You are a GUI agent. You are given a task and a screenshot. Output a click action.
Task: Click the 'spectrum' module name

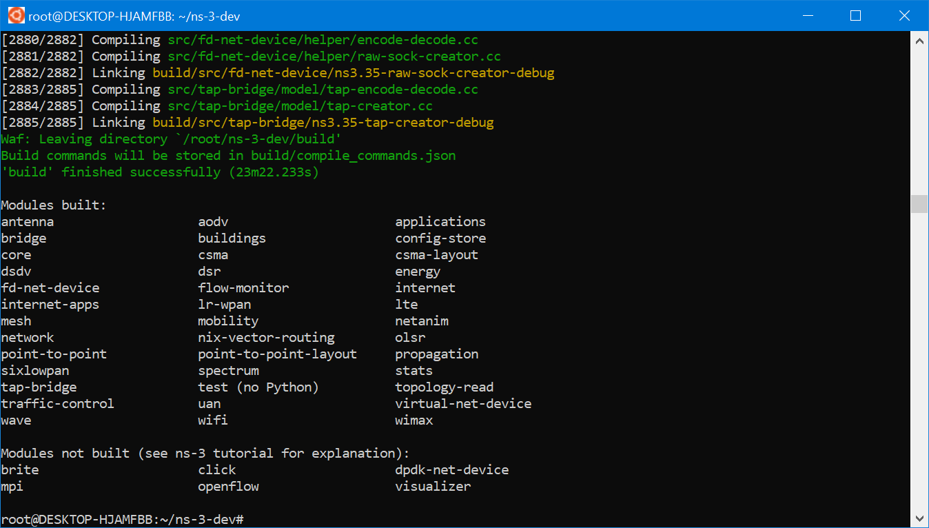click(228, 371)
